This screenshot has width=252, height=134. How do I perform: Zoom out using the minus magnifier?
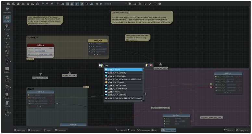coord(43,4)
